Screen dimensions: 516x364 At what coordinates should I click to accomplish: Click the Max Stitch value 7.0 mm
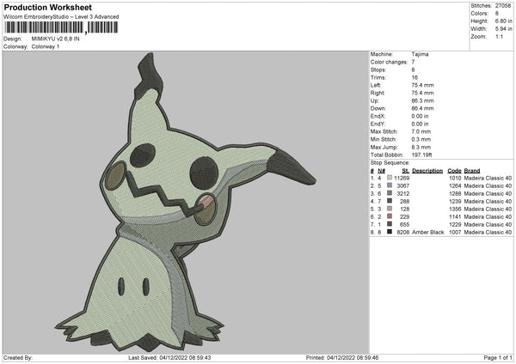pos(421,131)
